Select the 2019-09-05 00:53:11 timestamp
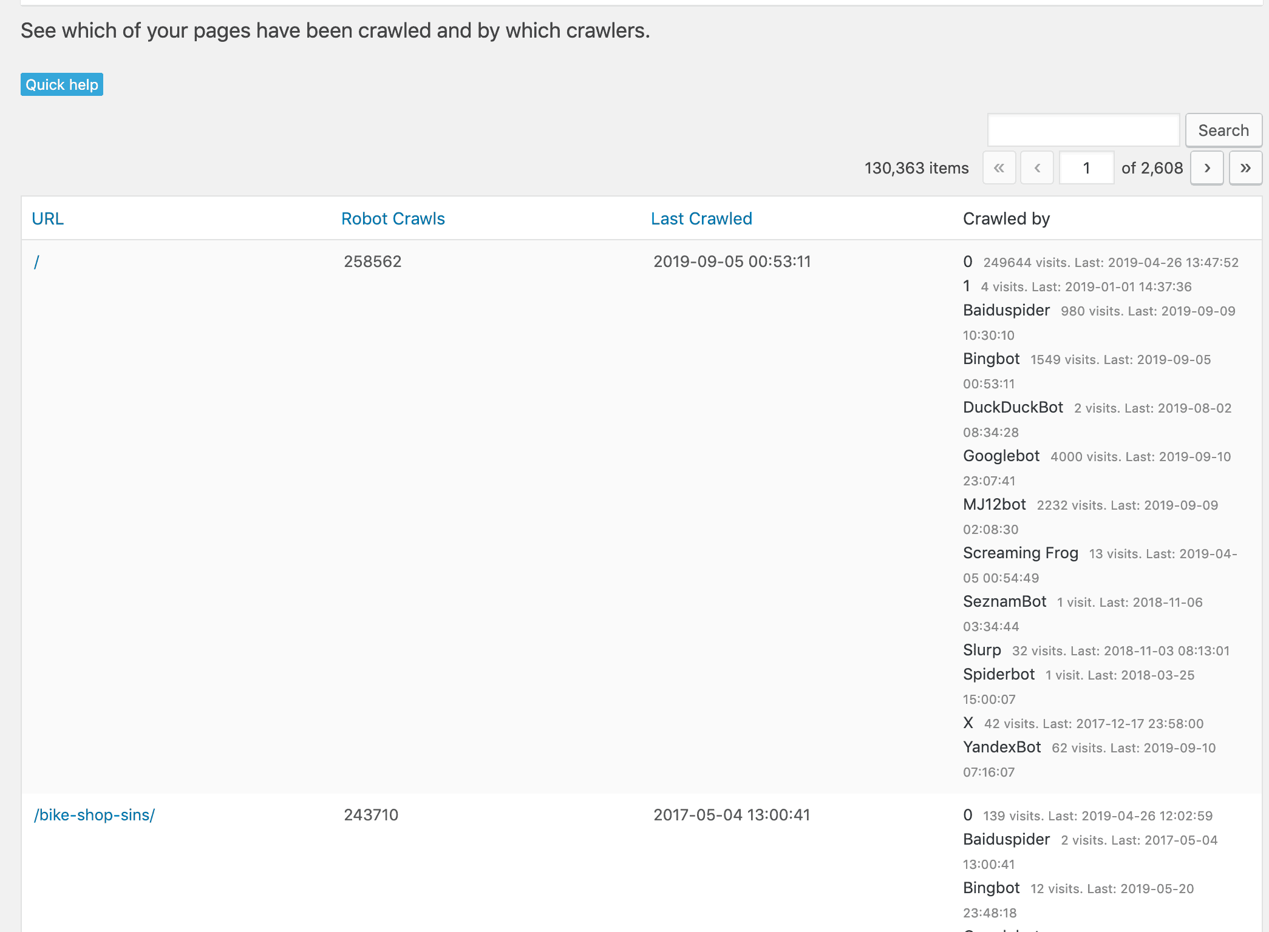Viewport: 1269px width, 932px height. click(732, 262)
